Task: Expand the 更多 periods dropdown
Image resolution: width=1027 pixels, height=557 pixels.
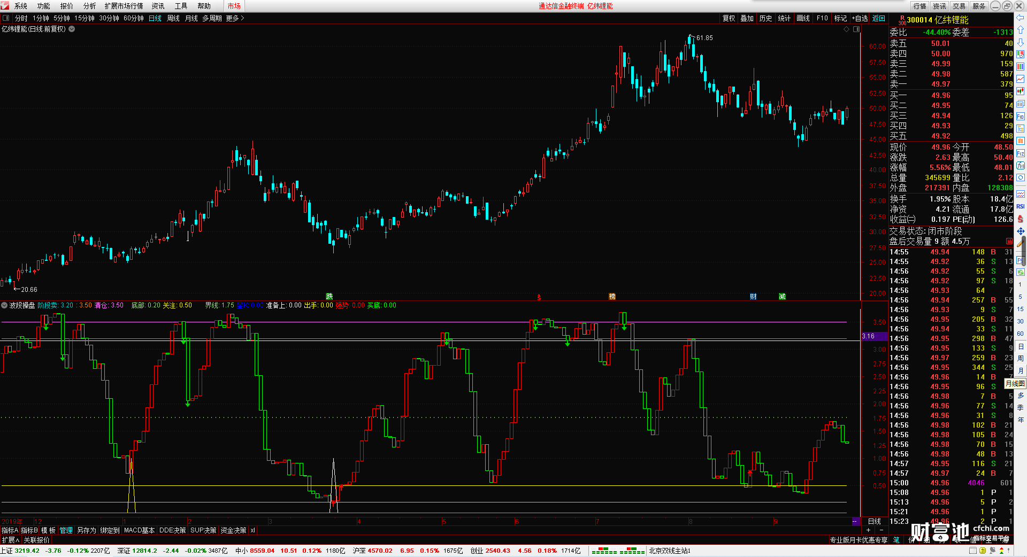Action: (235, 18)
